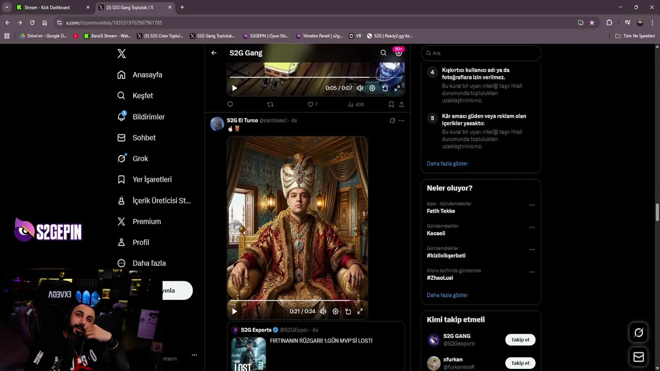Open account switcher three dots at bottom
The image size is (660, 371).
coord(194,355)
